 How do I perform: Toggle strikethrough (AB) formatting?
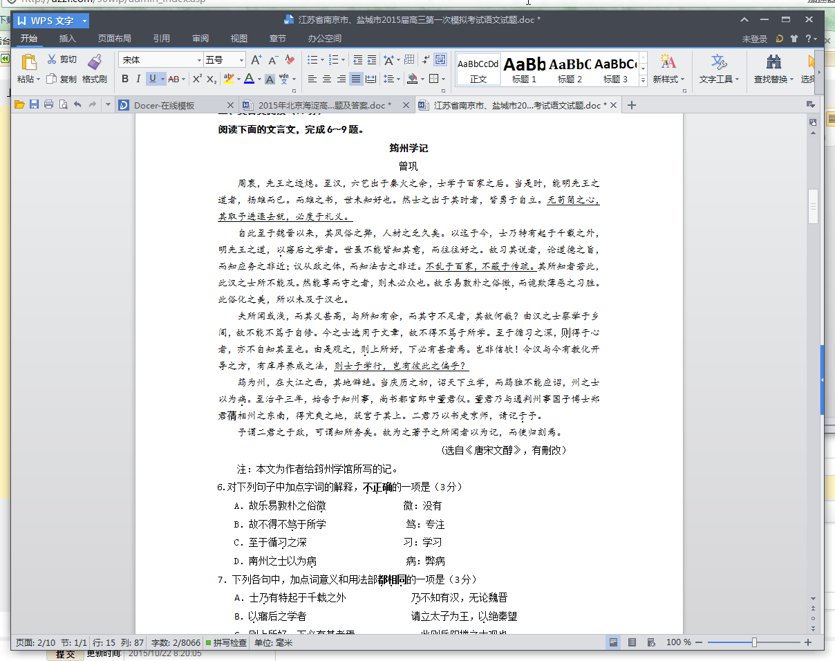pos(173,79)
